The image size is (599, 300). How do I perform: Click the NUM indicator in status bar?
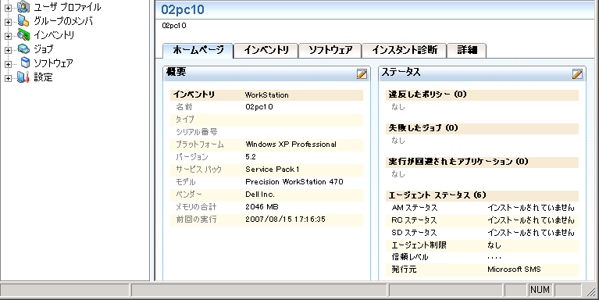[540, 290]
